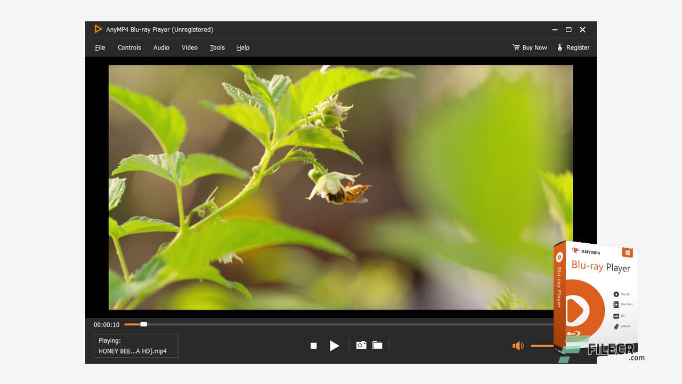Viewport: 682px width, 384px height.
Task: Mute audio by clicking the orange speaker icon
Action: click(x=518, y=346)
